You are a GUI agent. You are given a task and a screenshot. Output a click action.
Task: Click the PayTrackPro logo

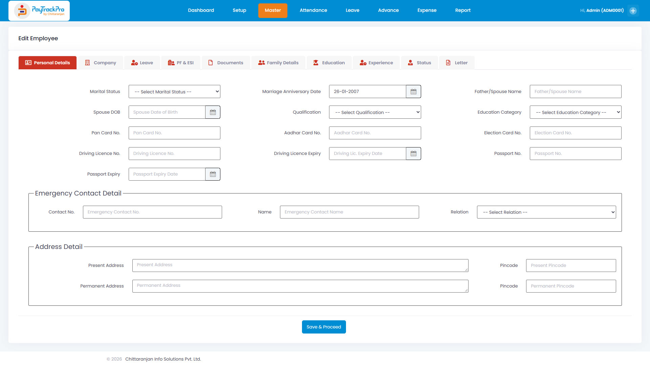39,11
